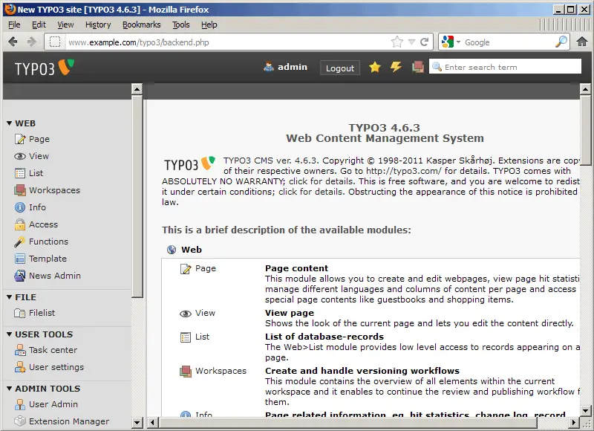Open the Info module in the sidebar
594x431 pixels.
click(x=30, y=207)
